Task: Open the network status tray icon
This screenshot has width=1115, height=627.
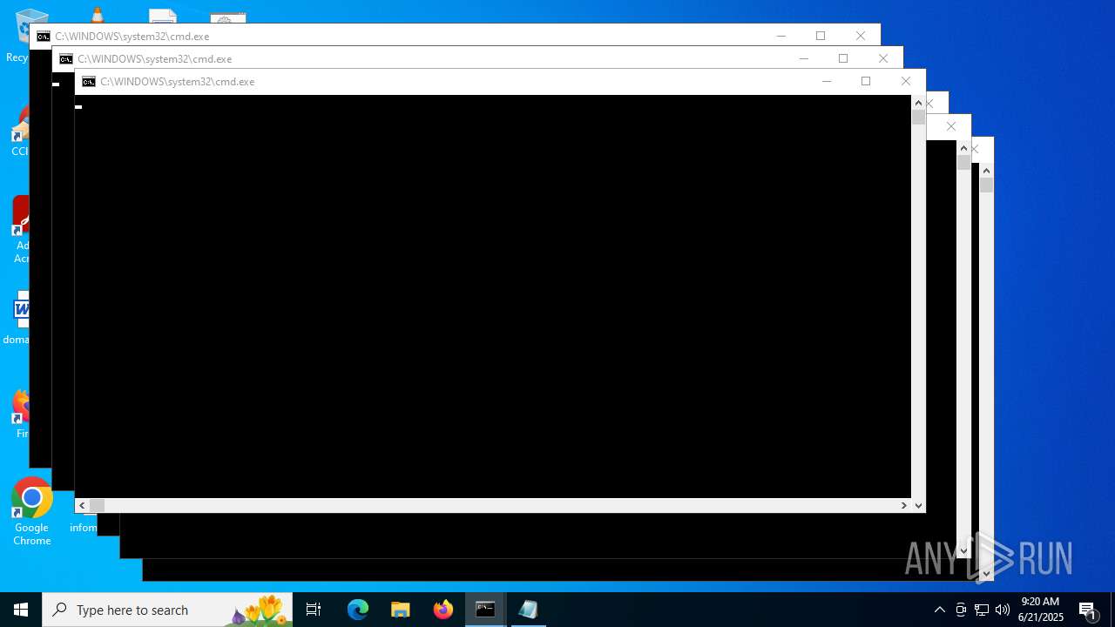Action: [x=982, y=610]
